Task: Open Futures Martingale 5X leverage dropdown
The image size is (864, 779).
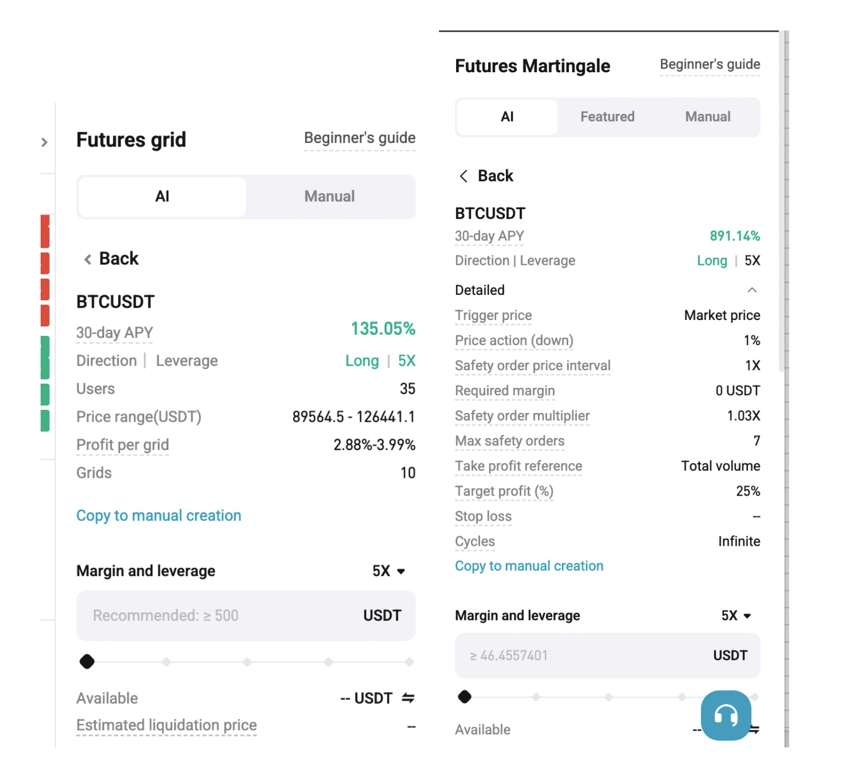Action: point(736,615)
